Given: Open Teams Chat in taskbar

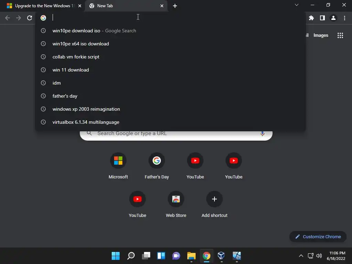Looking at the screenshot, I should (x=176, y=256).
